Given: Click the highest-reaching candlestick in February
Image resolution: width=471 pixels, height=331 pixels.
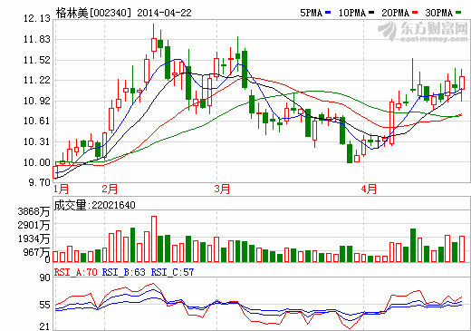Looking at the screenshot, I should click(x=154, y=42).
